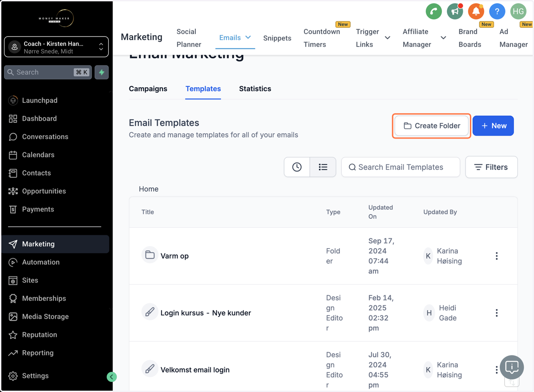This screenshot has height=392, width=534.
Task: Open the Brand Boards tab
Action: pos(470,38)
